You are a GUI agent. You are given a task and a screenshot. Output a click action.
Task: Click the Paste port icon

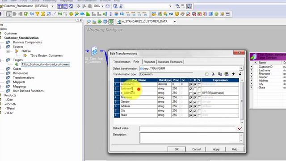[227, 74]
